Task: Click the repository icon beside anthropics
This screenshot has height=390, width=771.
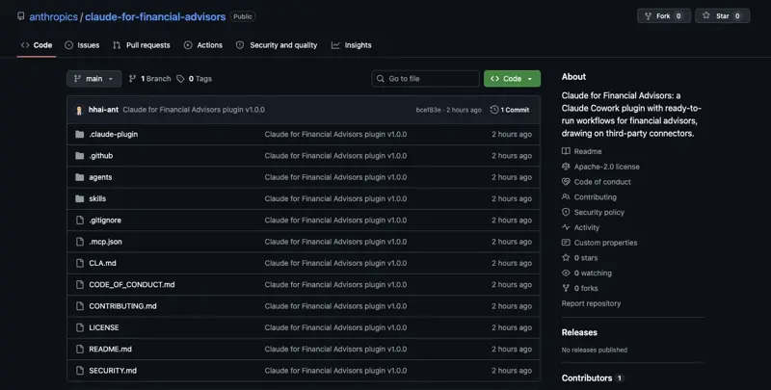Action: pos(20,16)
